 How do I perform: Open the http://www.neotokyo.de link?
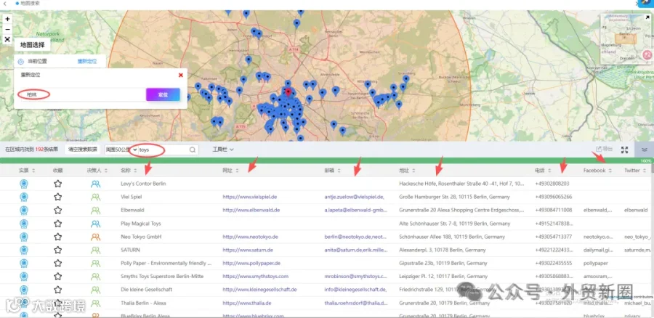pos(250,237)
